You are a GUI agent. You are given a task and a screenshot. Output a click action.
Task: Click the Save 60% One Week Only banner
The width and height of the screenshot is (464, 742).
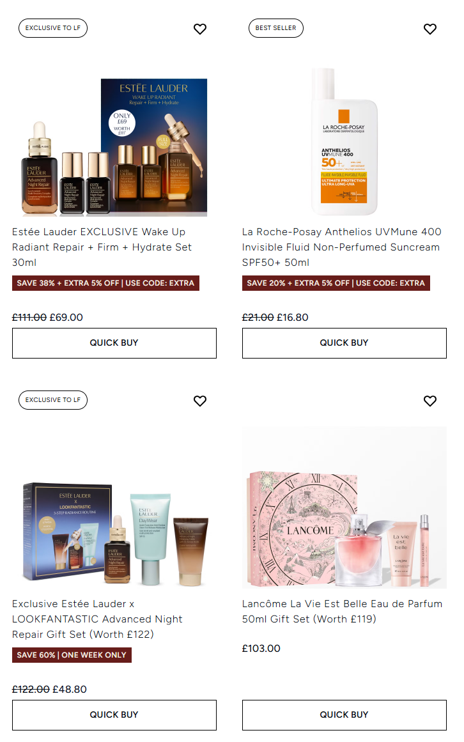(72, 655)
